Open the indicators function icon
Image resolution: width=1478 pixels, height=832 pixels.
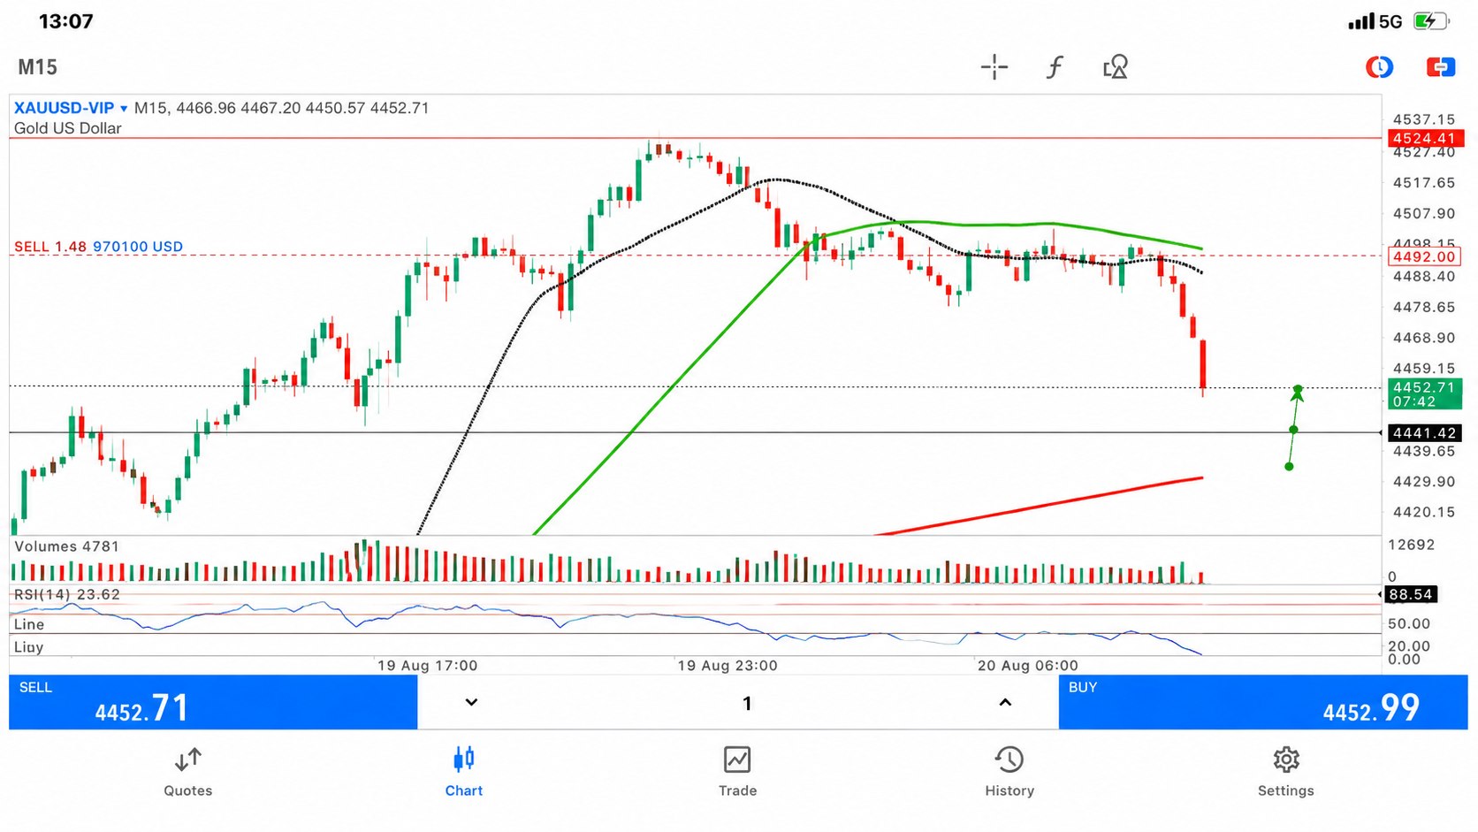[1054, 67]
